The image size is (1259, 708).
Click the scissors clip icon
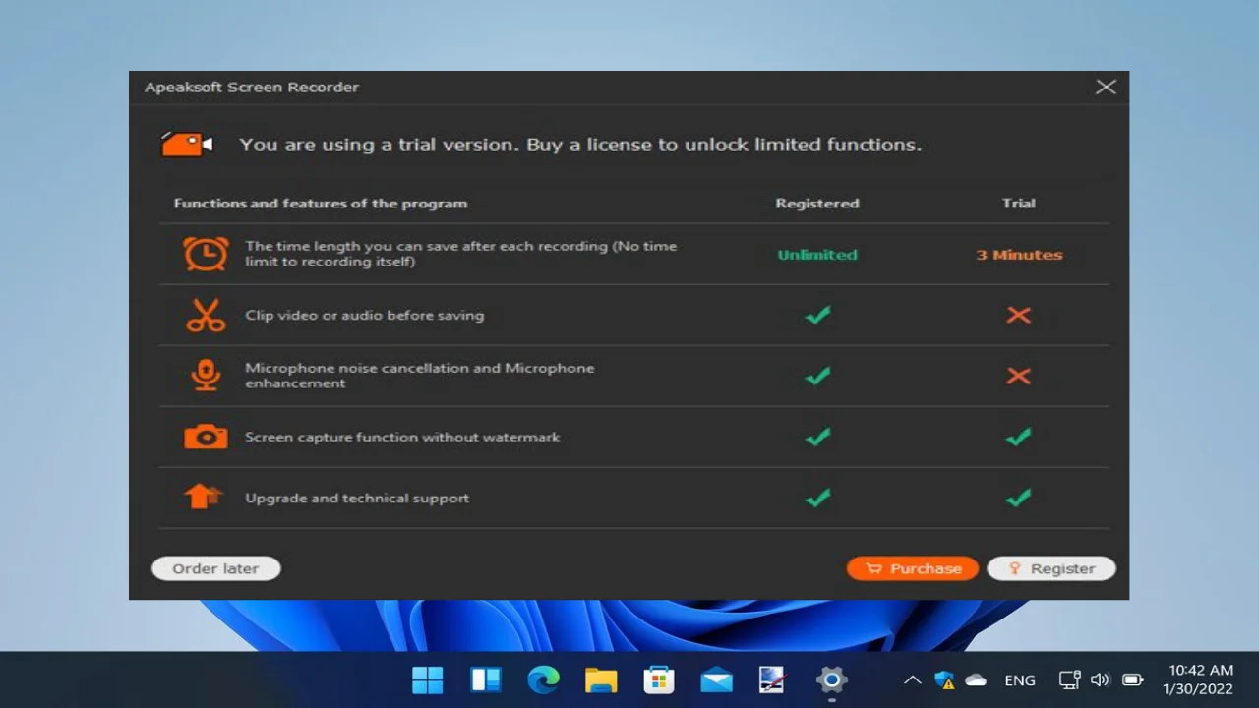[206, 315]
